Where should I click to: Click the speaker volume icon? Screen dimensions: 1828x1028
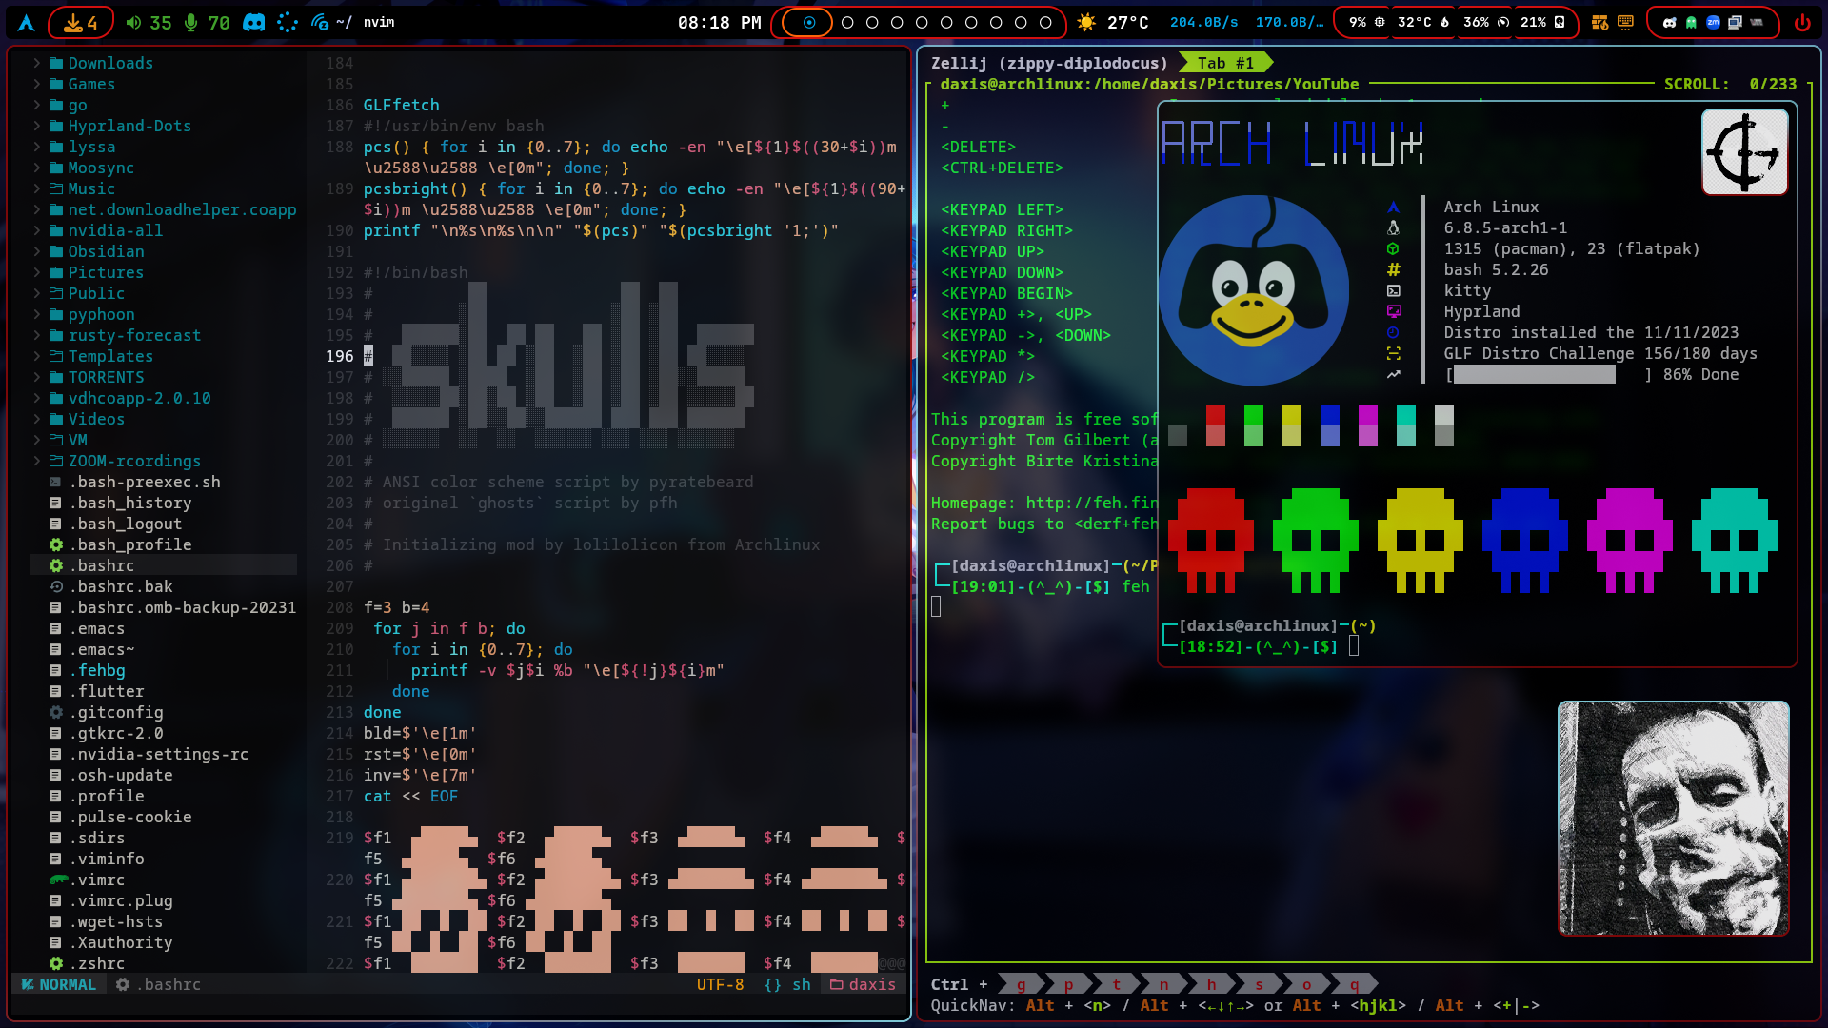tap(133, 23)
